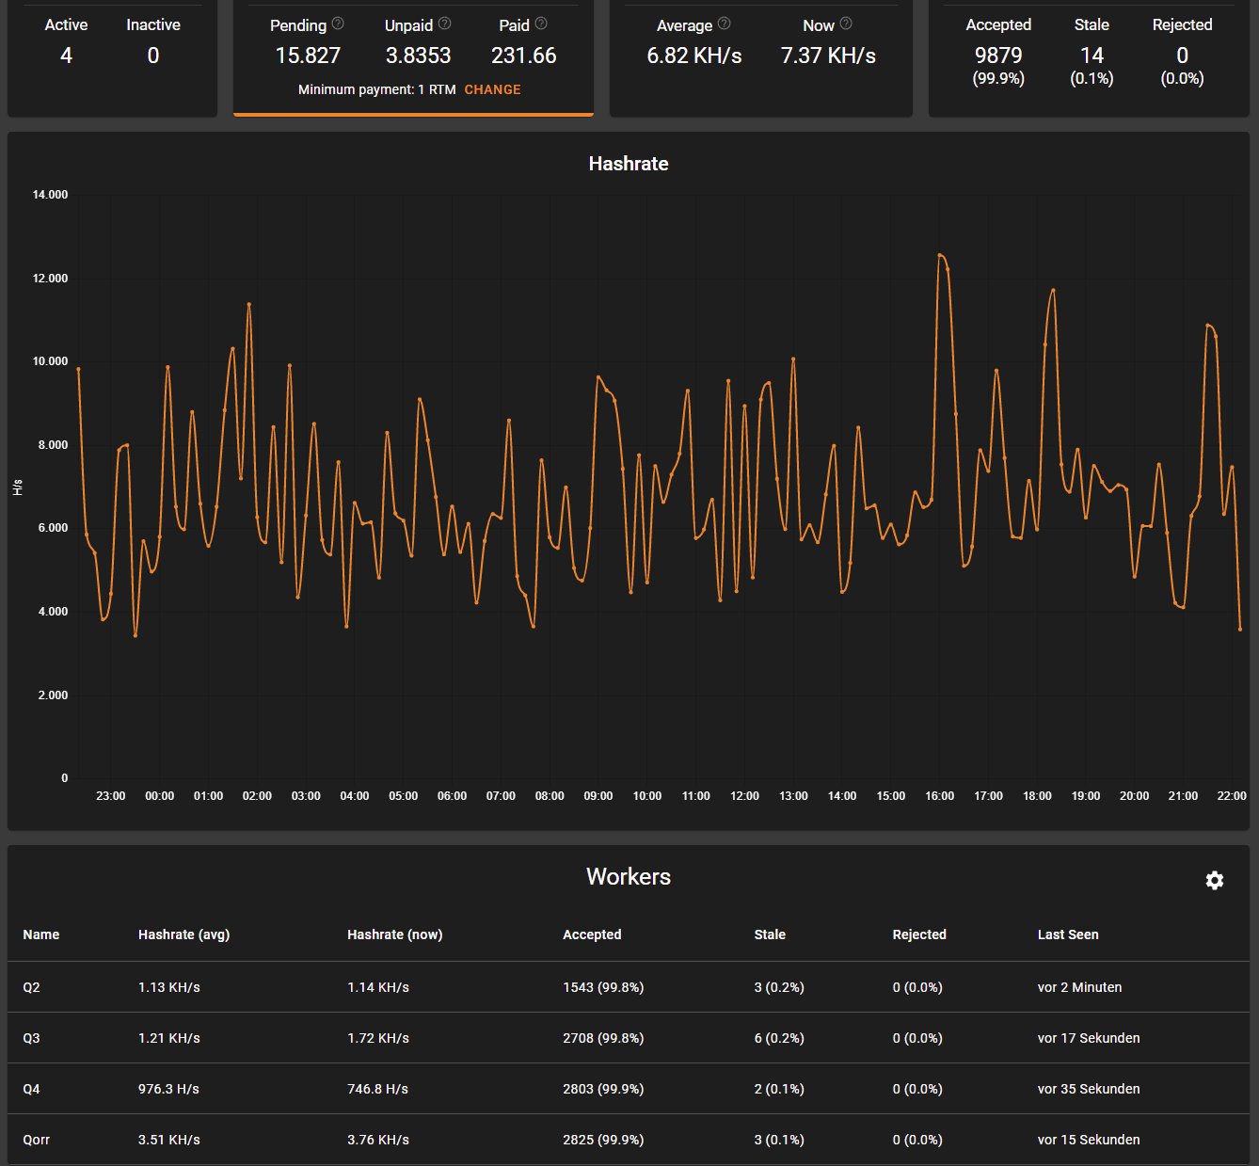Click Q4 stale 2 (0.1%)
1259x1166 pixels.
click(779, 1089)
